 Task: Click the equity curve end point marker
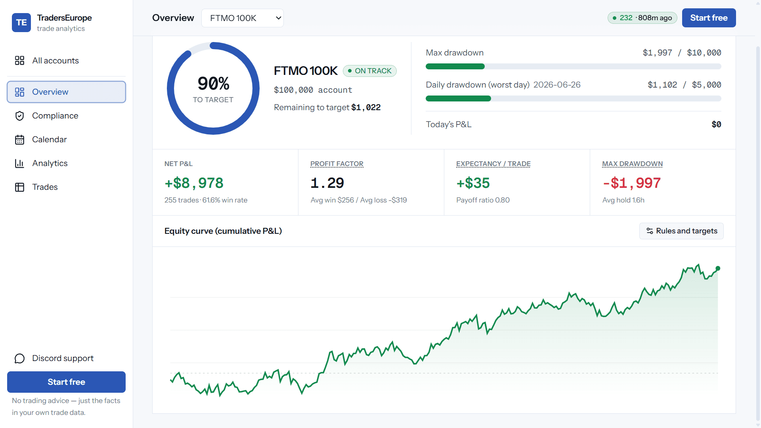click(718, 268)
